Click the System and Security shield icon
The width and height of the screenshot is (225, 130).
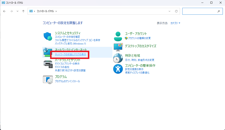(x=48, y=36)
